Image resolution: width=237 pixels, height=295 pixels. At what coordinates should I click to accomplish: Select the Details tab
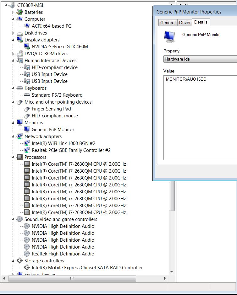coord(201,22)
